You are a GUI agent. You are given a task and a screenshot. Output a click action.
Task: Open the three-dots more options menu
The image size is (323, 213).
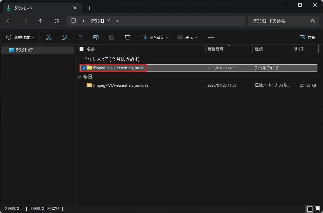pyautogui.click(x=211, y=38)
